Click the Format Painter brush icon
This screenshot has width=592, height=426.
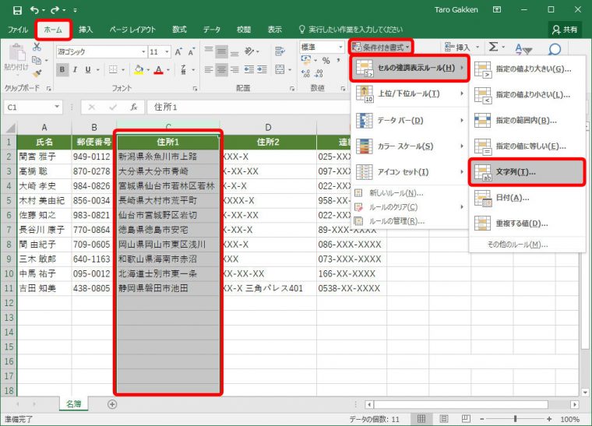tap(37, 73)
